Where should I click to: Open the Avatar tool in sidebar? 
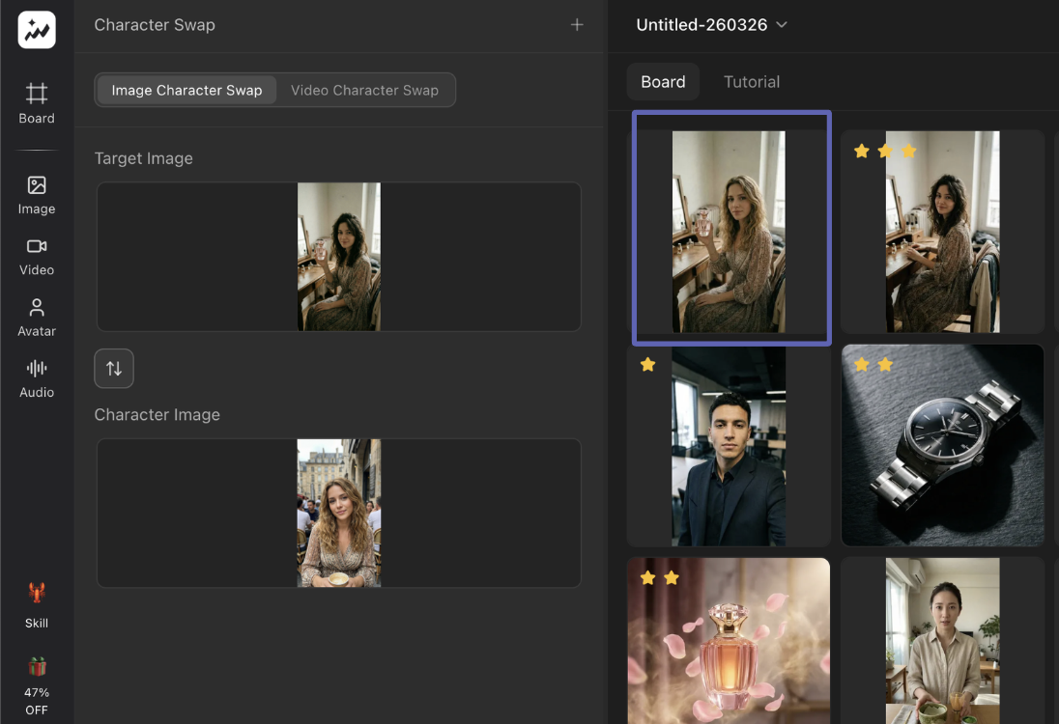37,317
